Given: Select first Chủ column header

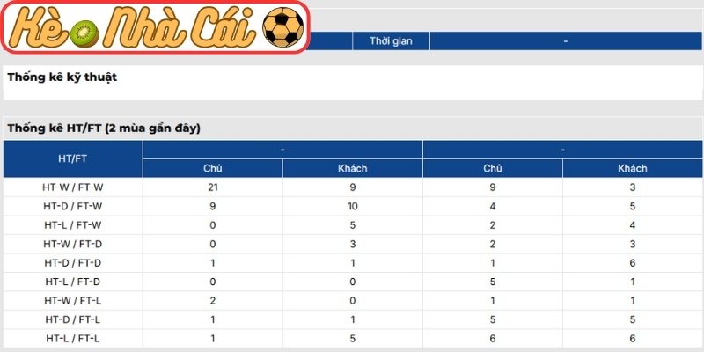Looking at the screenshot, I should pos(212,168).
